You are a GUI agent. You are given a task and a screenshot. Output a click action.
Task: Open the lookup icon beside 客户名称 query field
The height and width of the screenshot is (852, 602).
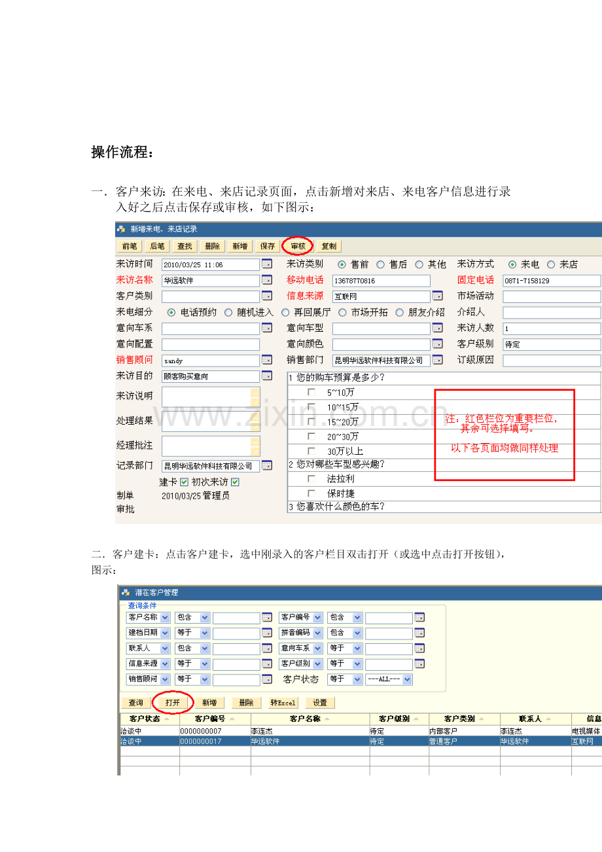point(267,616)
